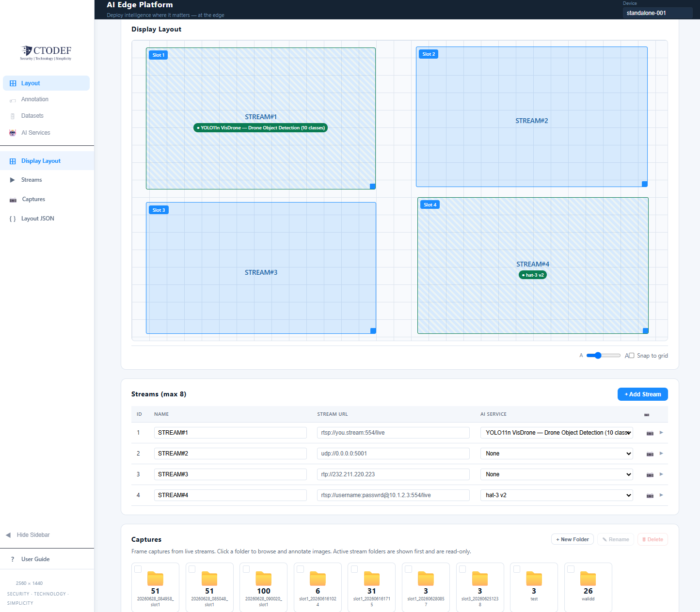The width and height of the screenshot is (700, 612).
Task: Open AI service dropdown for STREAM#1
Action: point(557,433)
